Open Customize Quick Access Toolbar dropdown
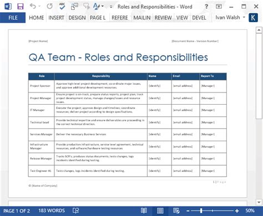This screenshot has height=216, width=263. (111, 7)
